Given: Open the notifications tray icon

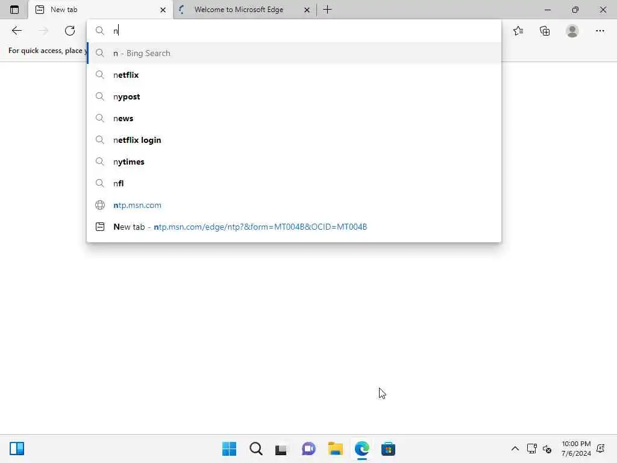Looking at the screenshot, I should tap(601, 449).
